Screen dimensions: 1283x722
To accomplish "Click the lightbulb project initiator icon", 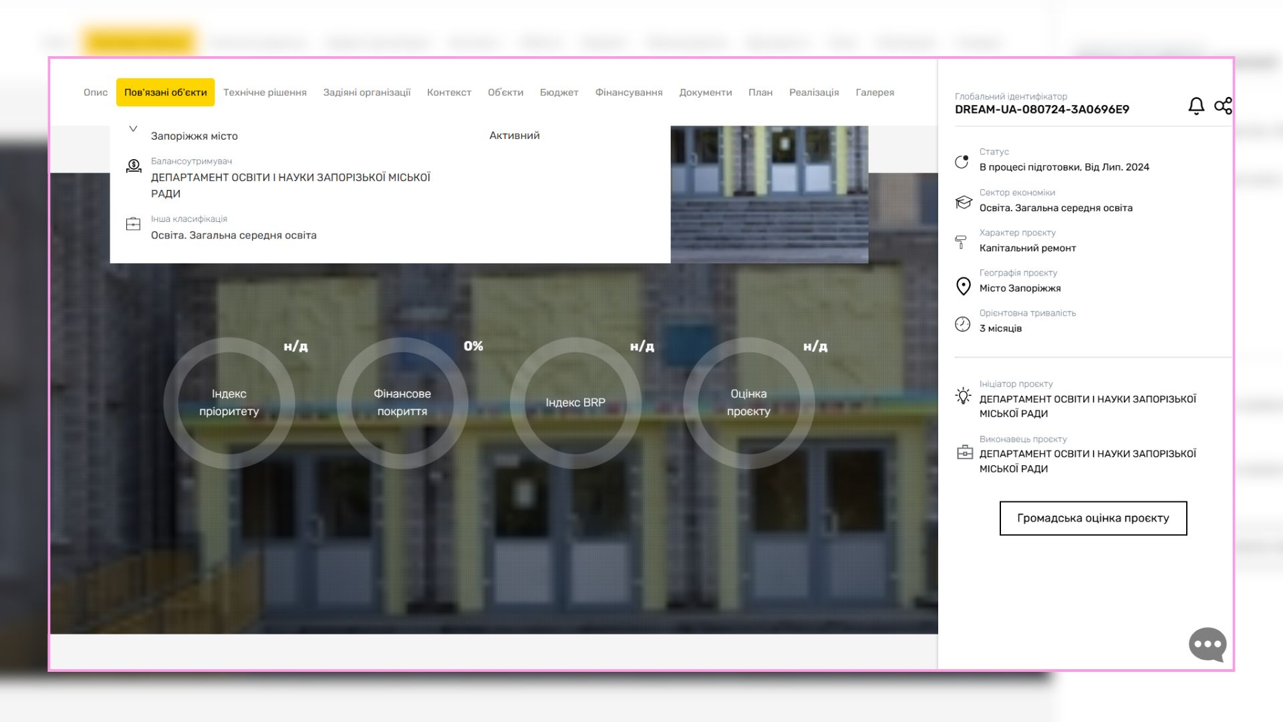I will click(963, 396).
